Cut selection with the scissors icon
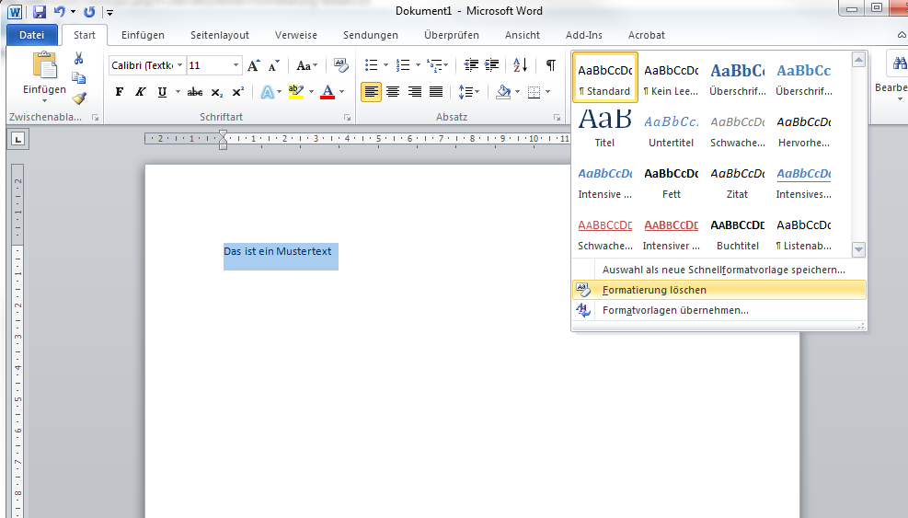The height and width of the screenshot is (518, 908). tap(79, 58)
